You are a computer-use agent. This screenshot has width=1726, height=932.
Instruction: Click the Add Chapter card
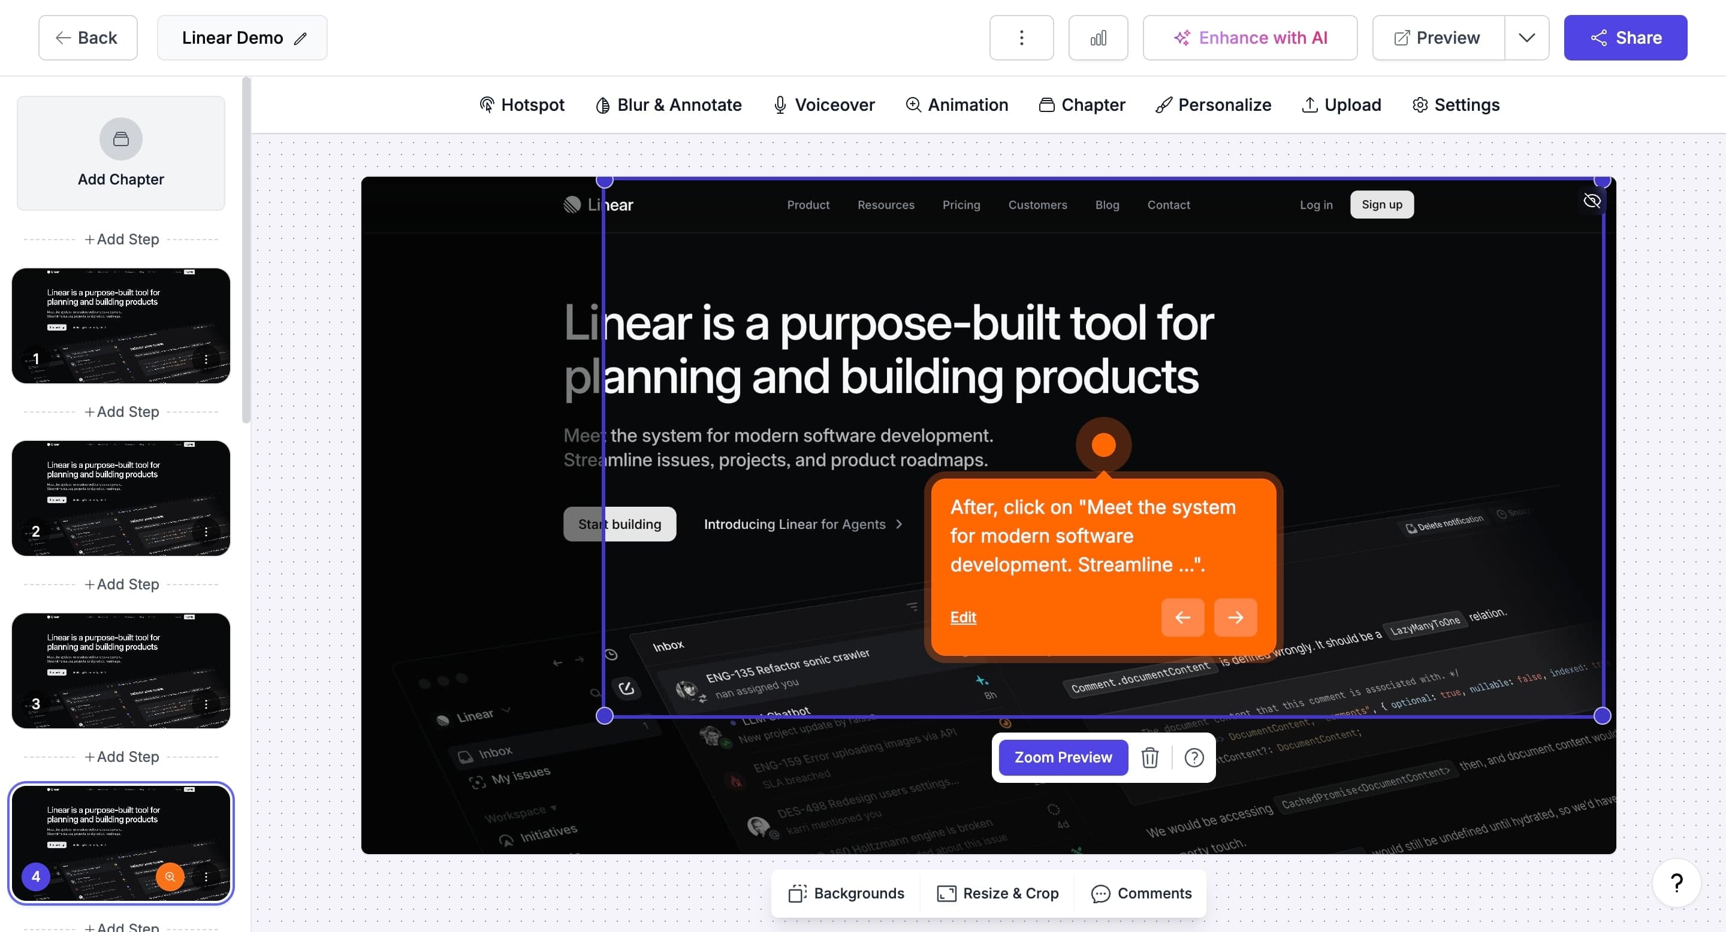tap(120, 153)
